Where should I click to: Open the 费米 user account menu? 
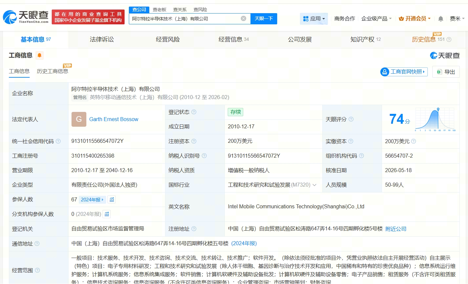point(457,19)
